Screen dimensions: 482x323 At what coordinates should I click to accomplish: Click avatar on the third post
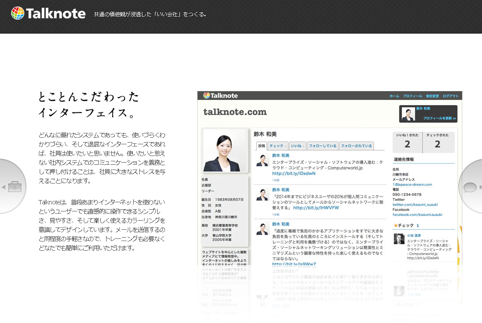(x=262, y=229)
